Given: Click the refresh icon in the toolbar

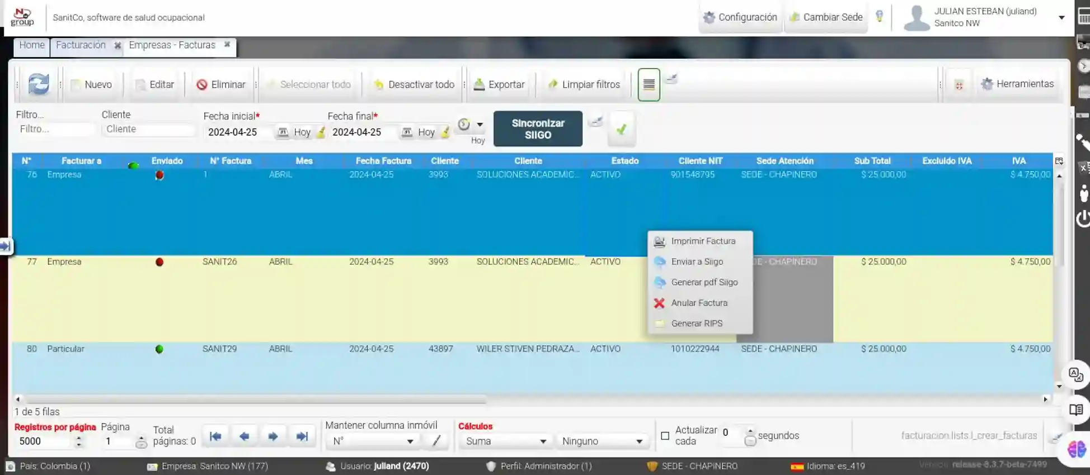Looking at the screenshot, I should 39,84.
